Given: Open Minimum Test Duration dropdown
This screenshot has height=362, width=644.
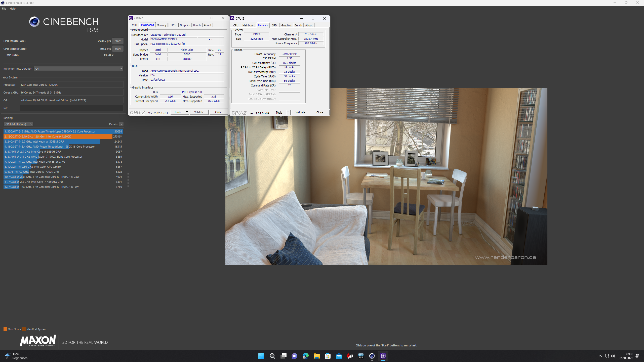Looking at the screenshot, I should 78,69.
